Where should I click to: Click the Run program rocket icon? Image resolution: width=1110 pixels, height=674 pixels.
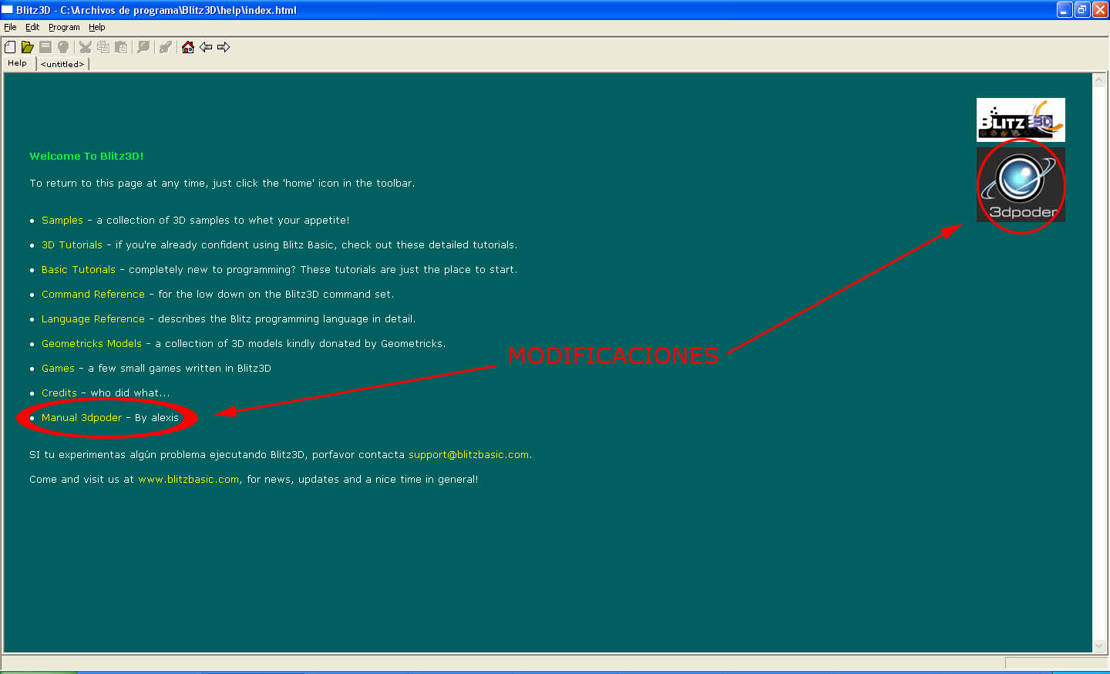click(x=165, y=47)
